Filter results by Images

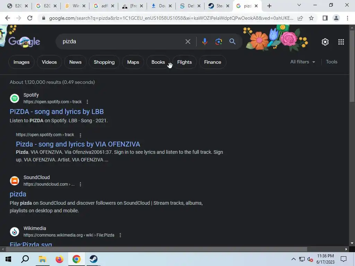[x=21, y=62]
